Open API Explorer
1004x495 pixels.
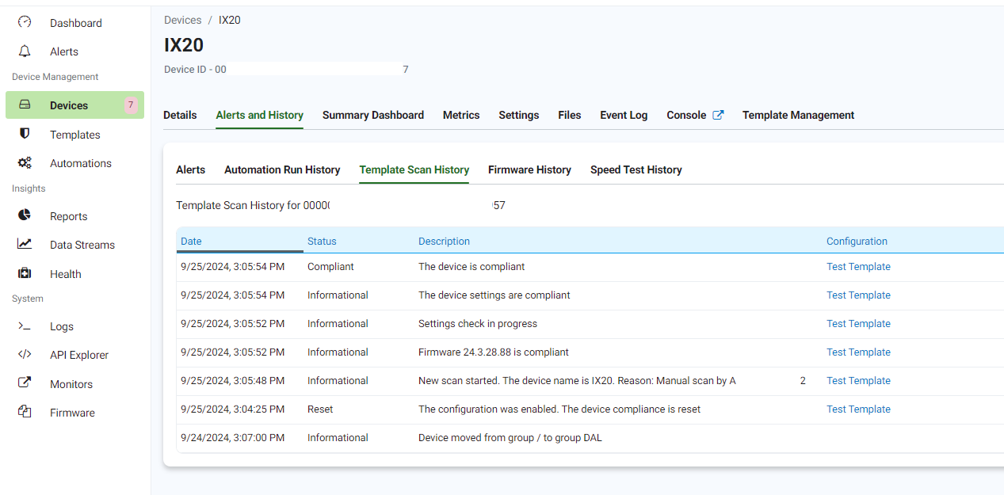click(79, 355)
